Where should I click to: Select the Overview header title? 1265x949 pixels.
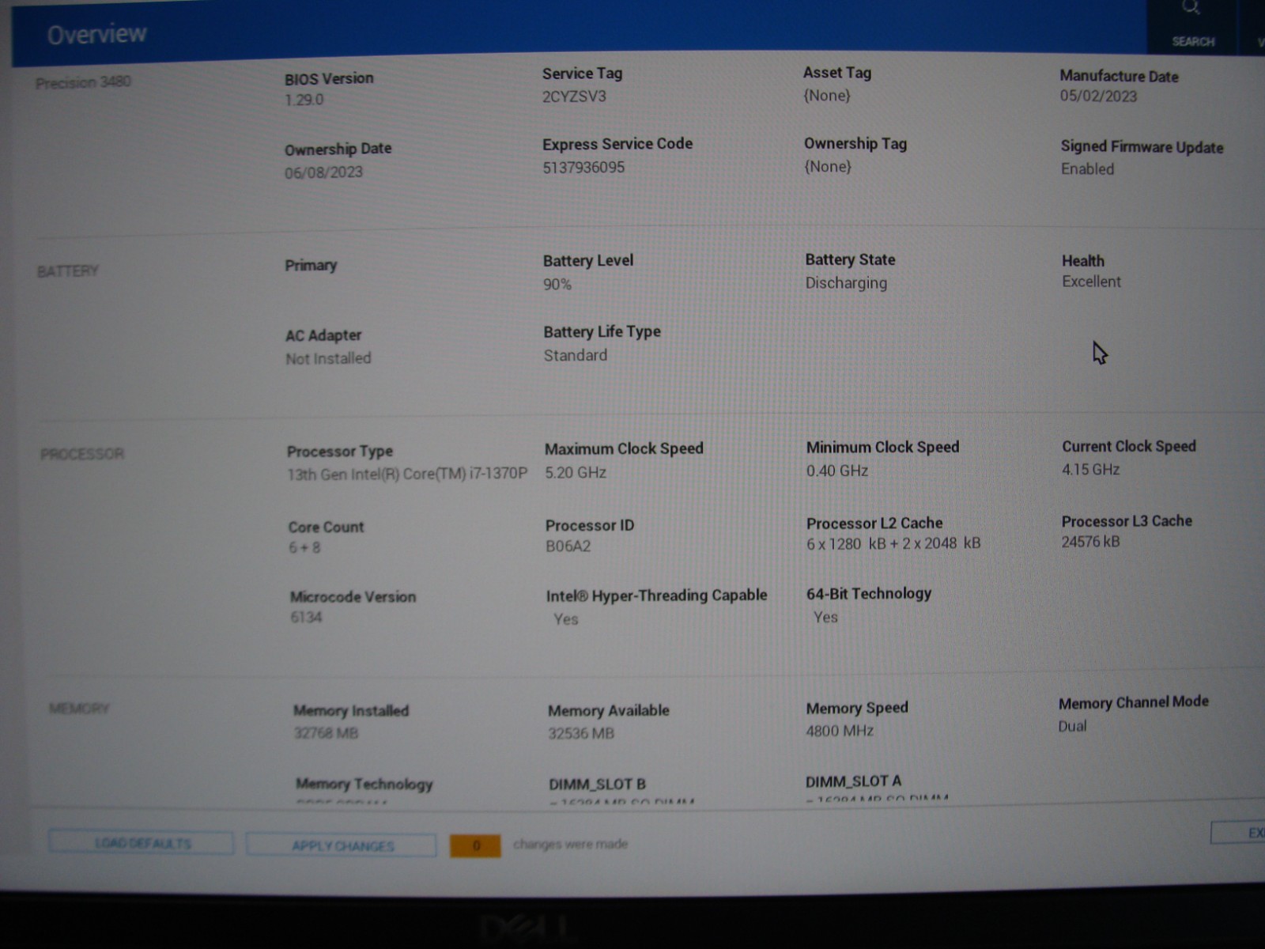coord(96,34)
